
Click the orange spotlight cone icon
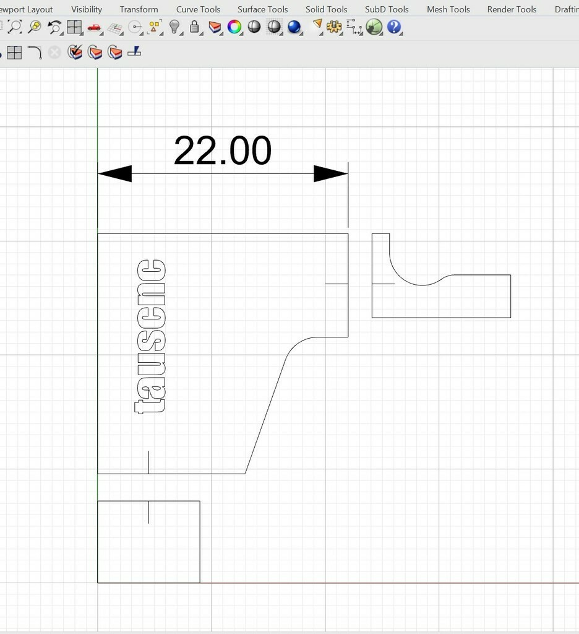coord(318,26)
